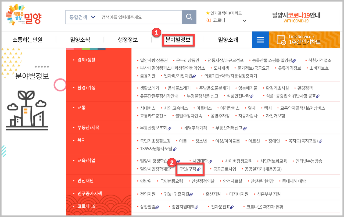Select the 교통 category
Image resolution: width=344 pixels, height=217 pixels.
pyautogui.click(x=81, y=108)
